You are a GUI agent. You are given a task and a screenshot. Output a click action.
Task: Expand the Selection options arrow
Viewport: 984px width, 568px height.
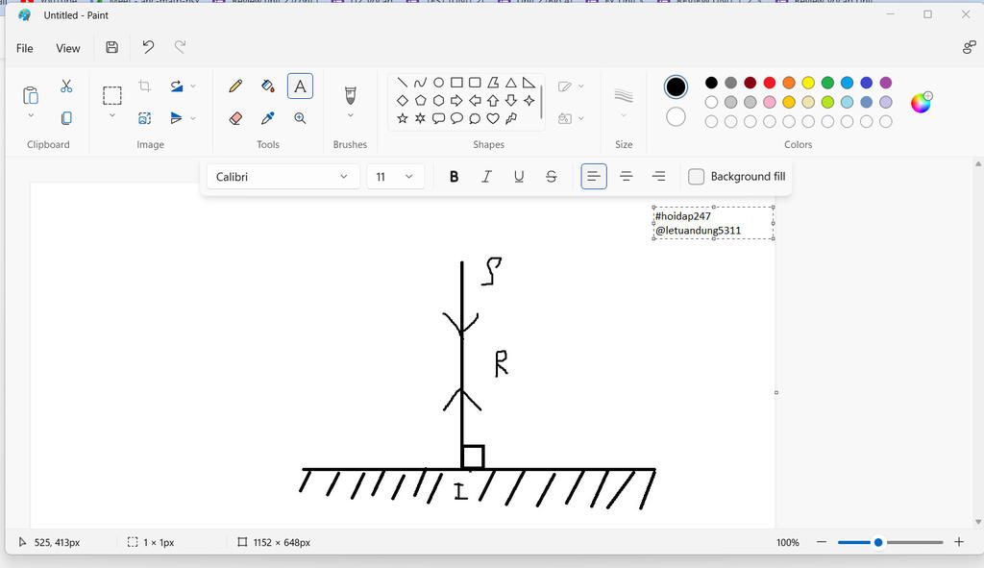(112, 116)
